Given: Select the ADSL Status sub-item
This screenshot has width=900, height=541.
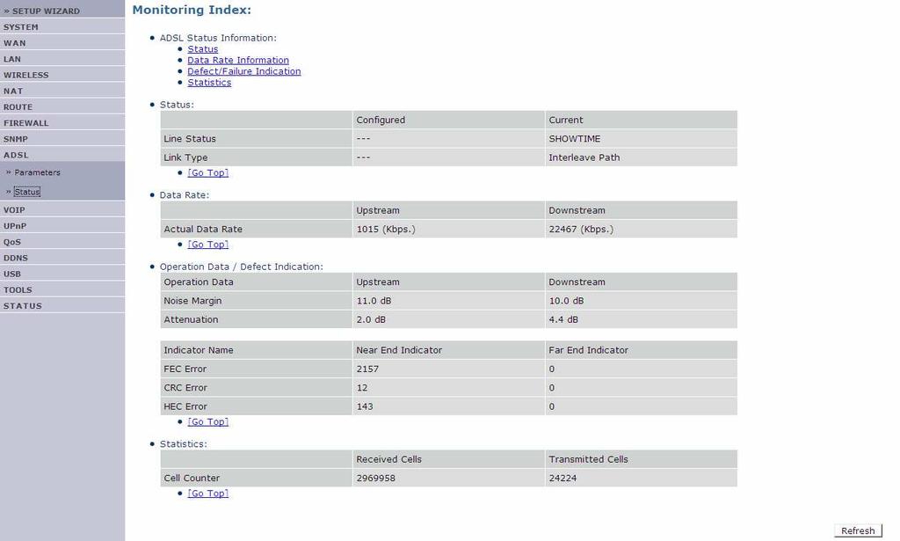Looking at the screenshot, I should (x=27, y=192).
